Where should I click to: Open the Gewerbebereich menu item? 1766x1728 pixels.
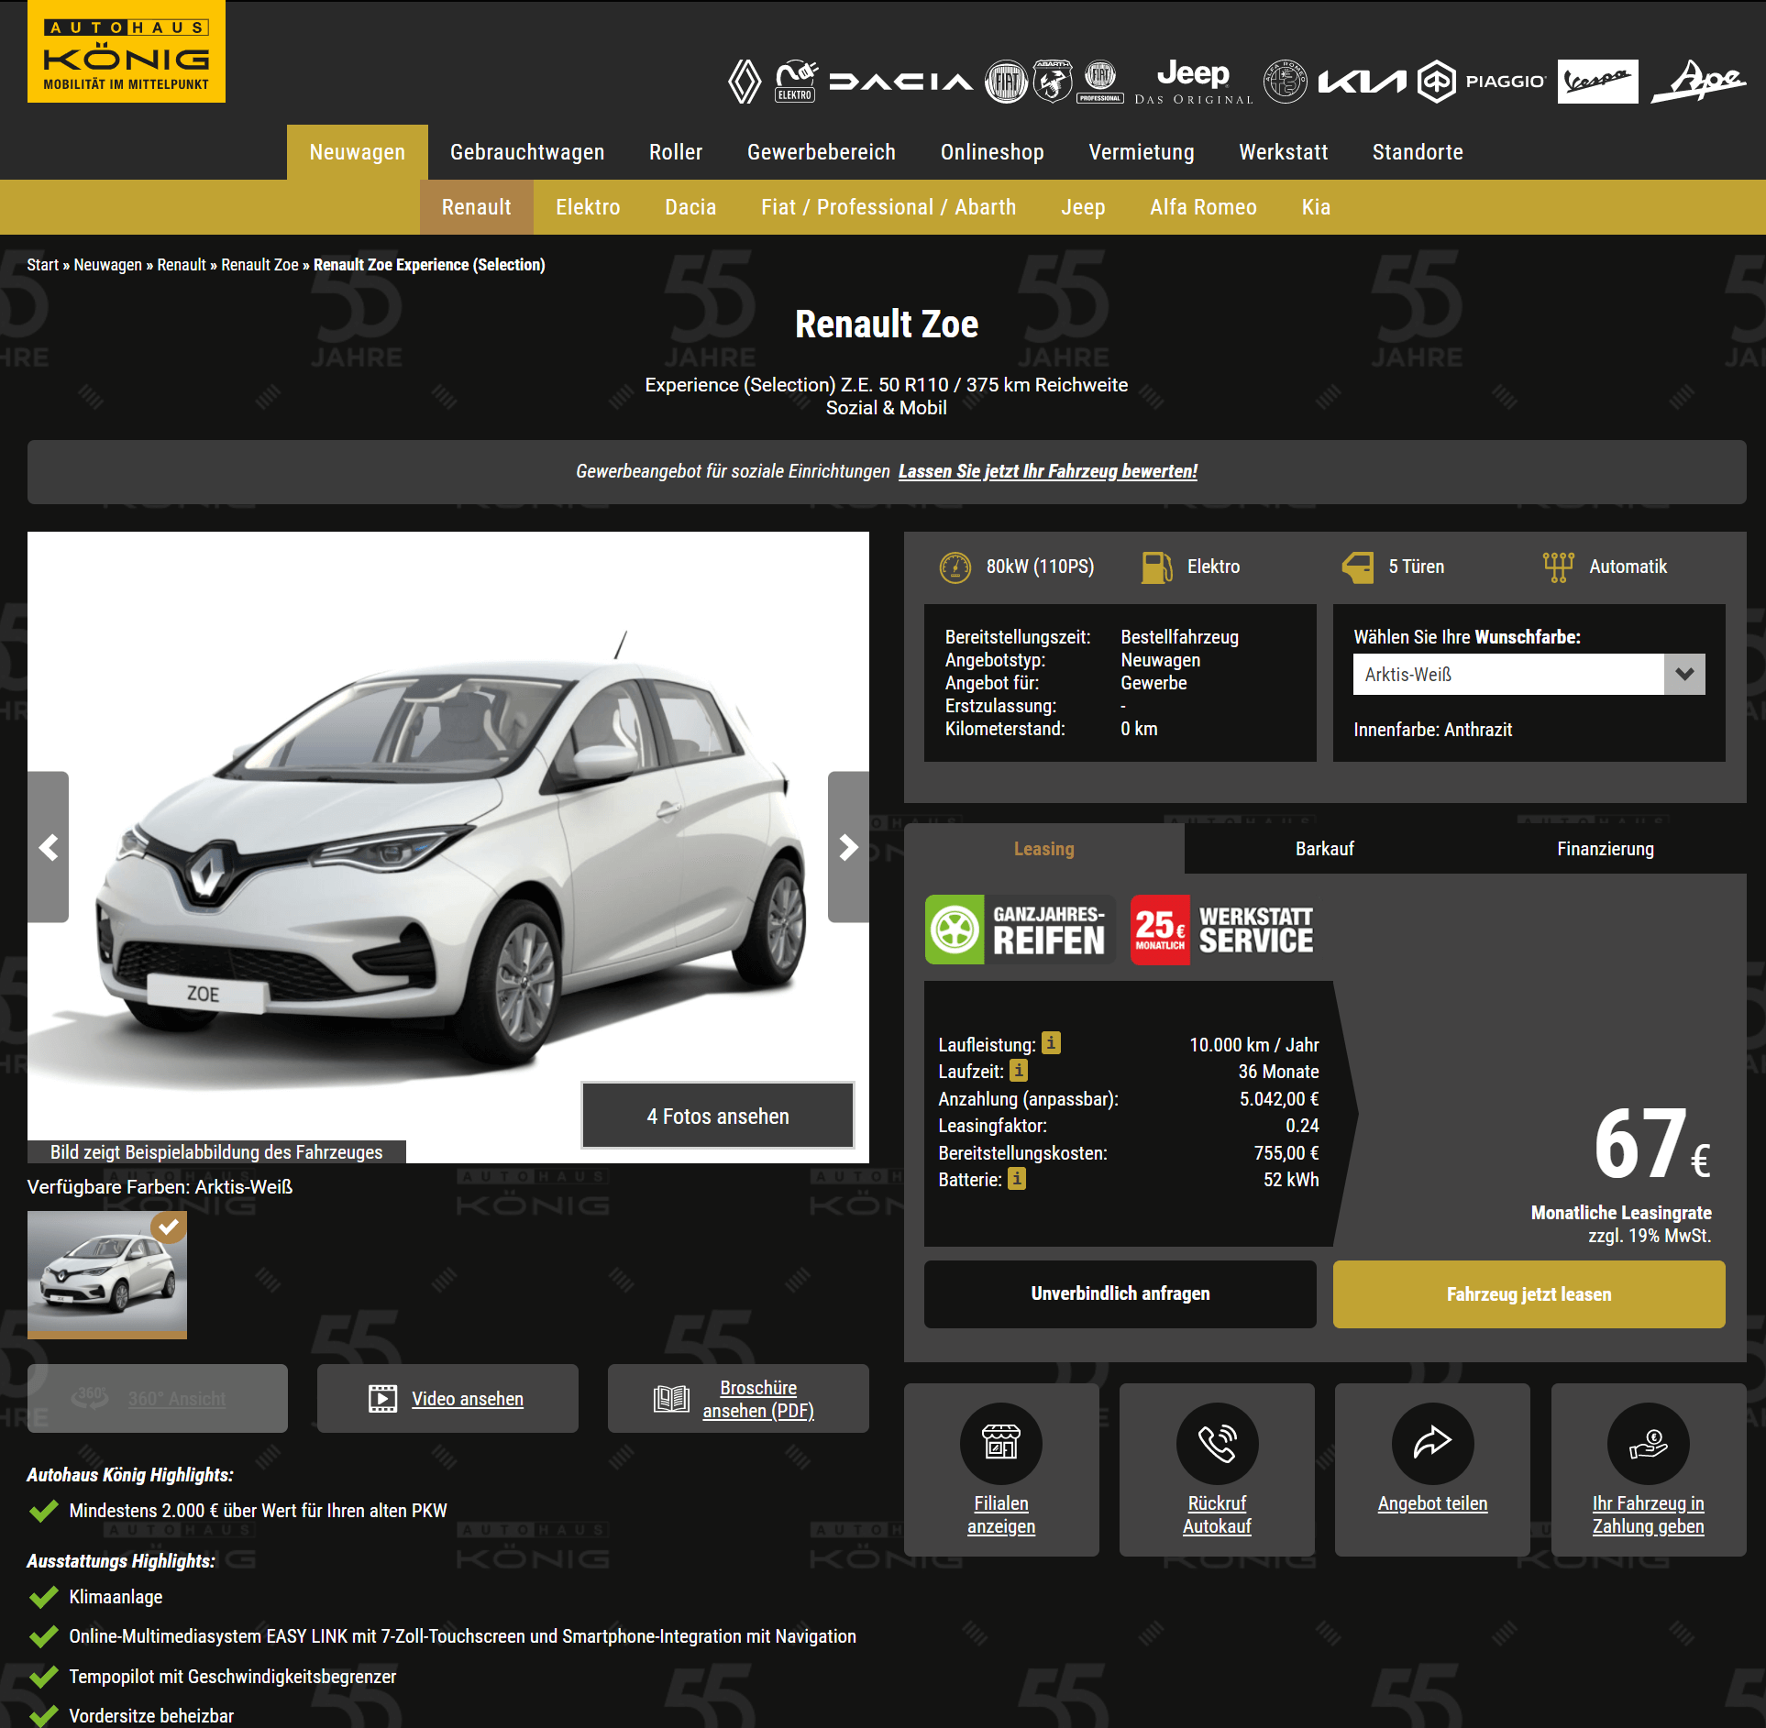pos(822,152)
